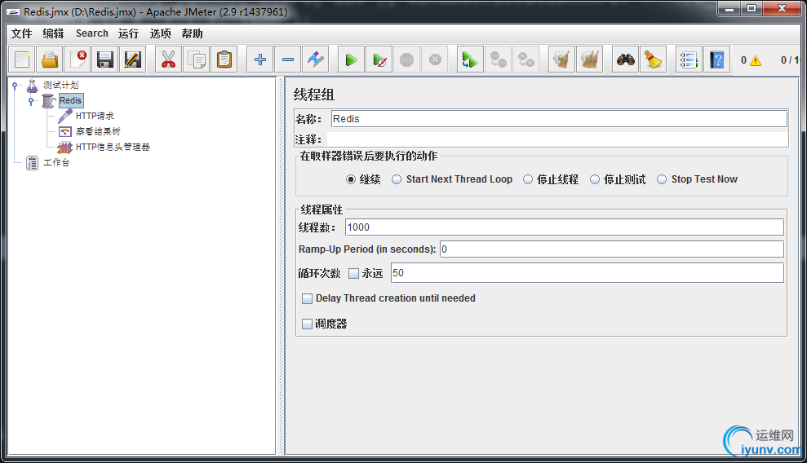Close the test plan with the red X page icon
Screen dimensions: 807x463
tap(78, 60)
